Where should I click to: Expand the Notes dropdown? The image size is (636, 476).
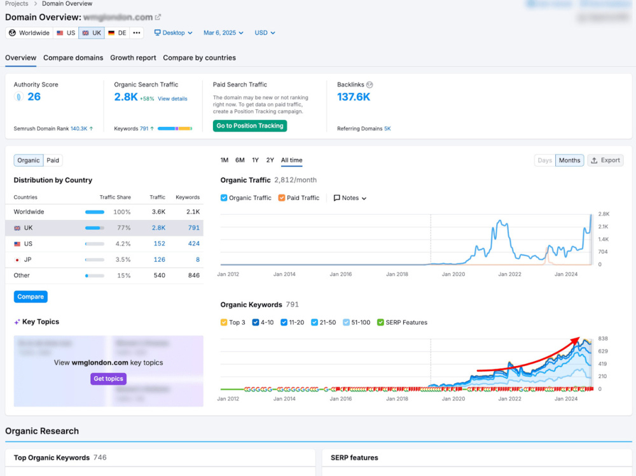point(350,198)
